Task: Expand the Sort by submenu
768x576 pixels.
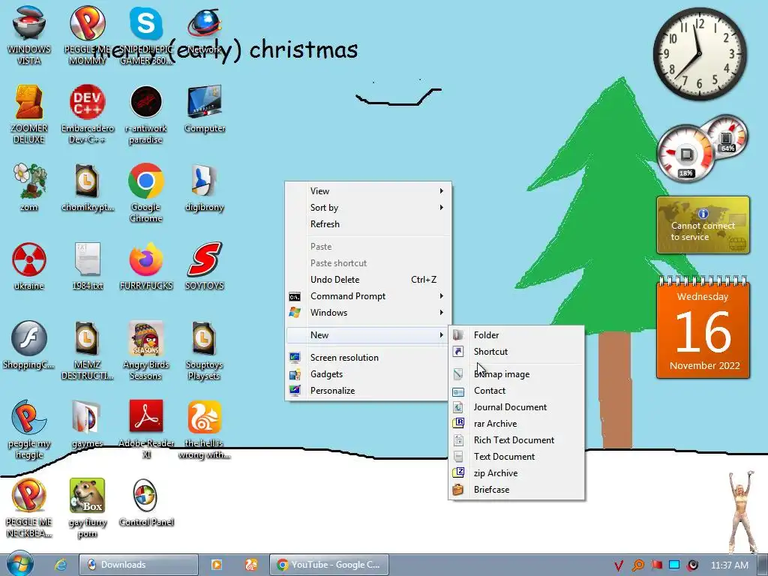Action: [x=368, y=208]
